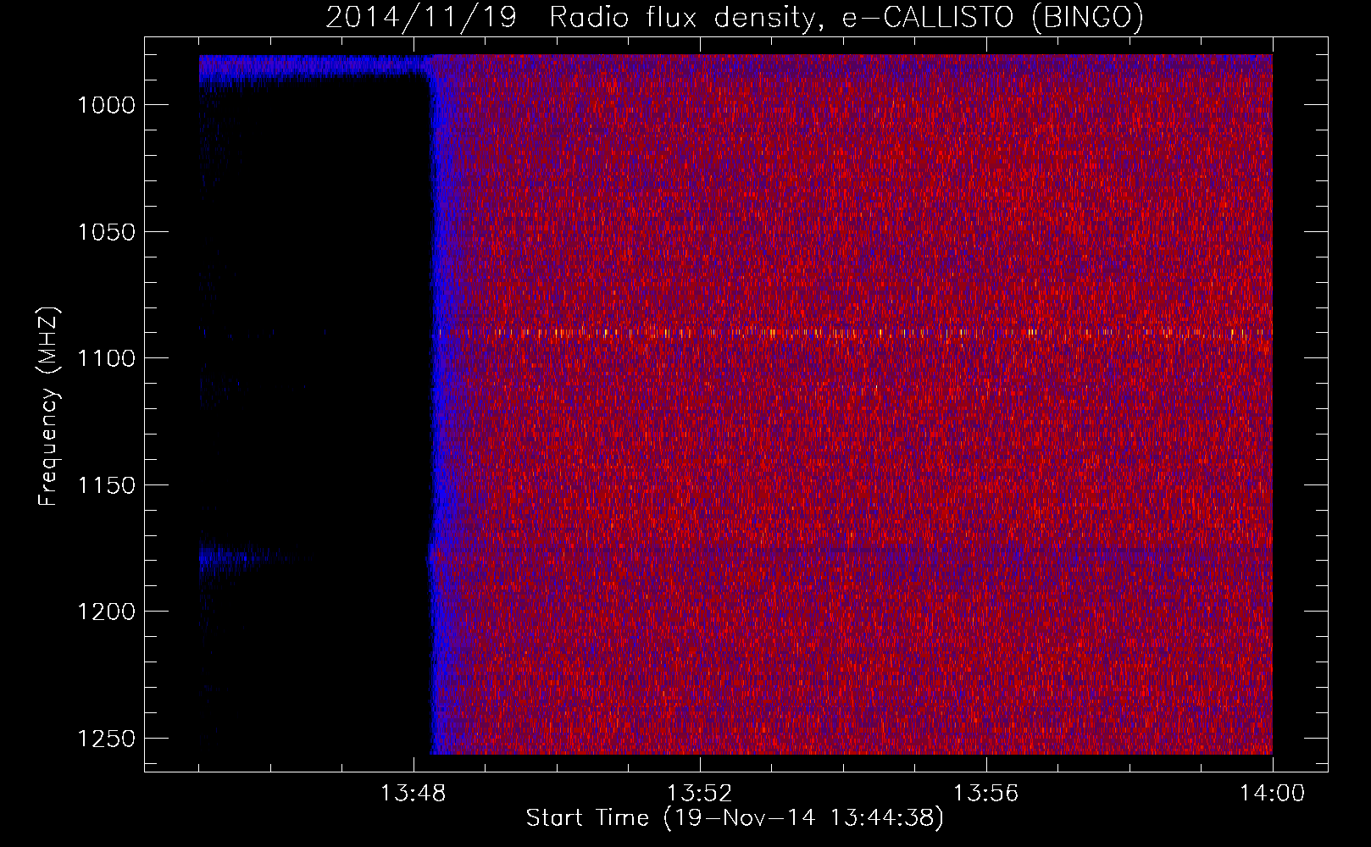1371x847 pixels.
Task: Select the 1250 frequency tick label
Action: [x=107, y=739]
